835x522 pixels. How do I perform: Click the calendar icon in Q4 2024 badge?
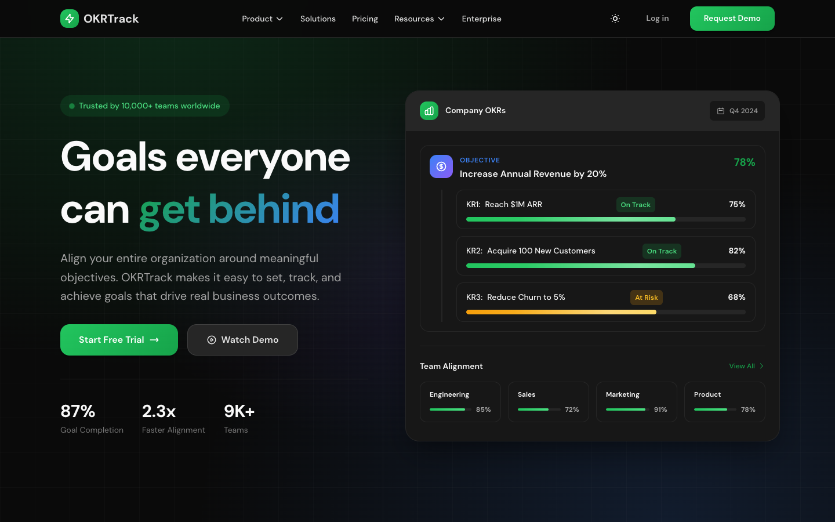pos(721,111)
